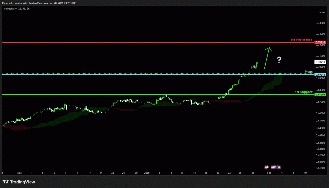Open the leftmost isolated US flag economic event
Screen dimensions: 329x188
[266, 167]
